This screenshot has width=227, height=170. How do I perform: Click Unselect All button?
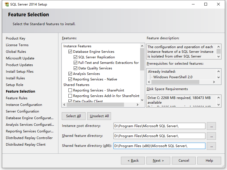point(99,116)
